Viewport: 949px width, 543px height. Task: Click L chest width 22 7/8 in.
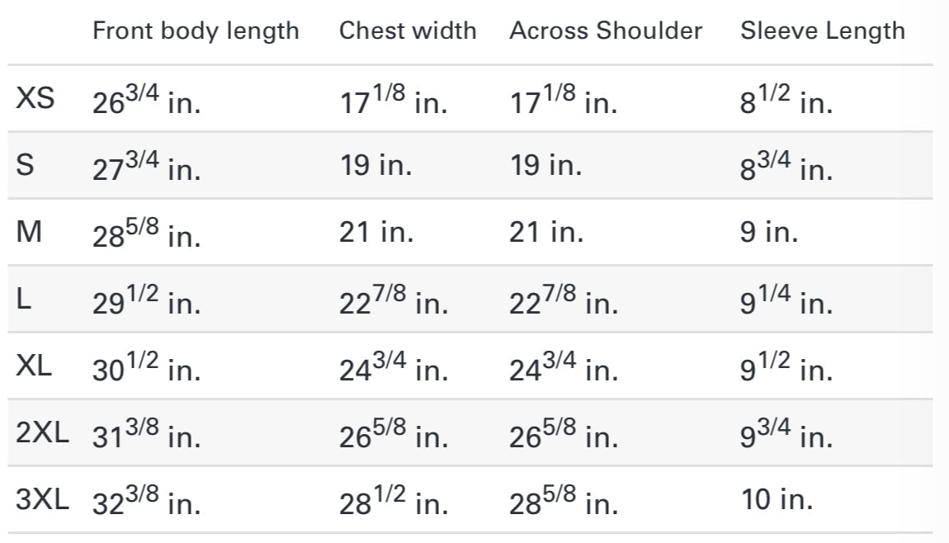click(394, 300)
